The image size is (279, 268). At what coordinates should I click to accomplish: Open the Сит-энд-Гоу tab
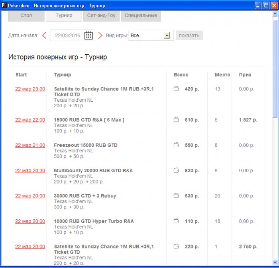point(101,16)
